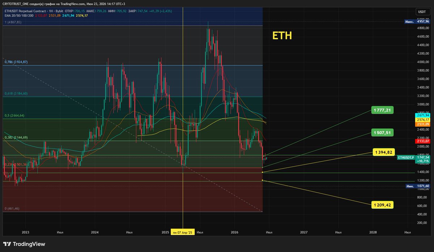Click the yellow ETH text annotation
Viewport: 434px width, 252px height.
(282, 36)
